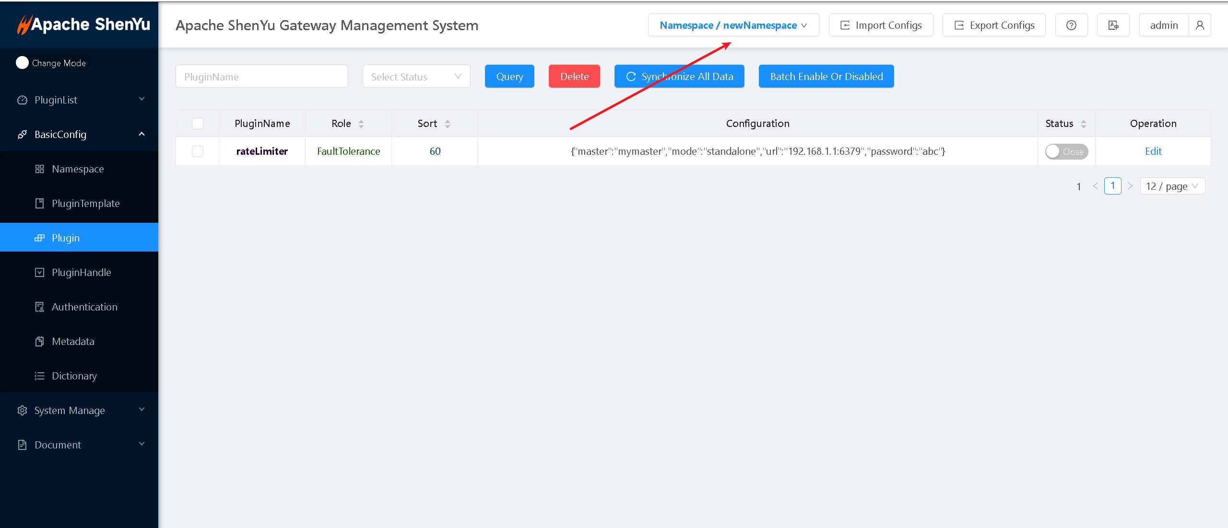Click the Status column sort arrows

tap(1083, 124)
